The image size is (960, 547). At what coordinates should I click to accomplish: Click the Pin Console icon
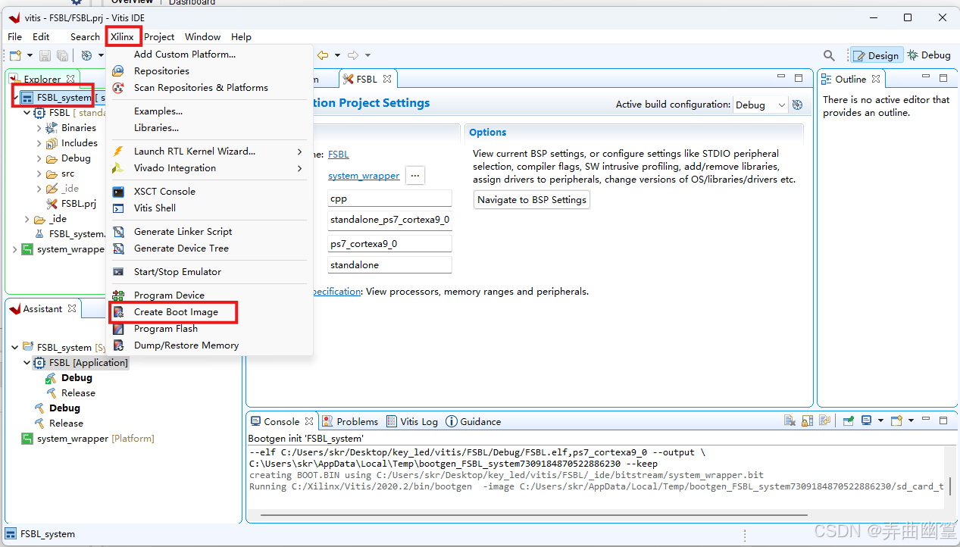849,420
